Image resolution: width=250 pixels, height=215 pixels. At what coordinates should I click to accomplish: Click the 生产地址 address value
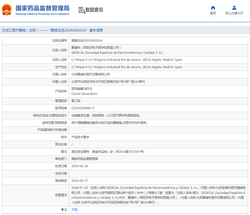127,67
